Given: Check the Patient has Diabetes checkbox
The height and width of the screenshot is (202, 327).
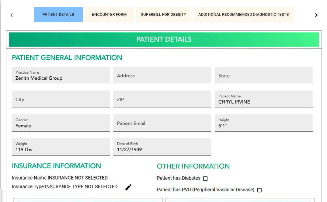Looking at the screenshot, I should click(205, 179).
